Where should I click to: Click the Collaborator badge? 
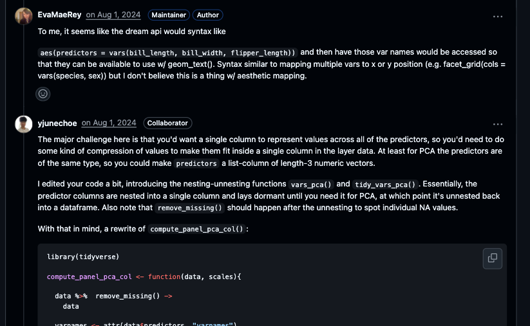(167, 123)
